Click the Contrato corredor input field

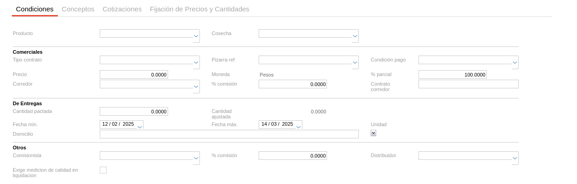click(468, 84)
